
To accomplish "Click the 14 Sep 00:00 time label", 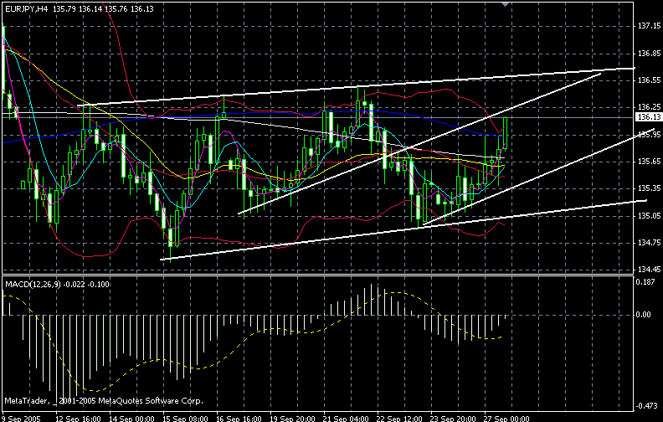I will pos(132,419).
